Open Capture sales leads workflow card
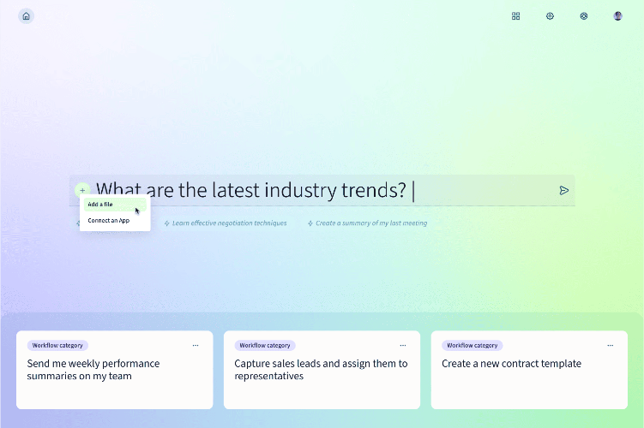This screenshot has height=428, width=644. point(322,370)
